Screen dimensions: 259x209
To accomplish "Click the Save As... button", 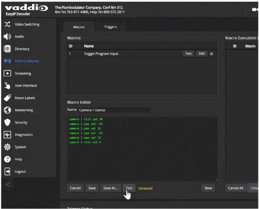I will click(111, 188).
